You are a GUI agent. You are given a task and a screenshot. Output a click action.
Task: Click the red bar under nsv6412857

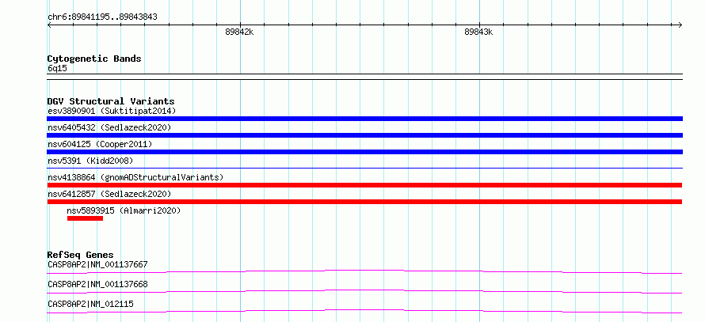(x=364, y=202)
